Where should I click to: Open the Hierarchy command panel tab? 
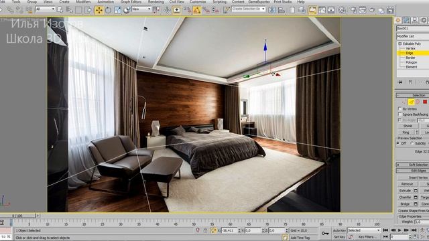coord(415,21)
